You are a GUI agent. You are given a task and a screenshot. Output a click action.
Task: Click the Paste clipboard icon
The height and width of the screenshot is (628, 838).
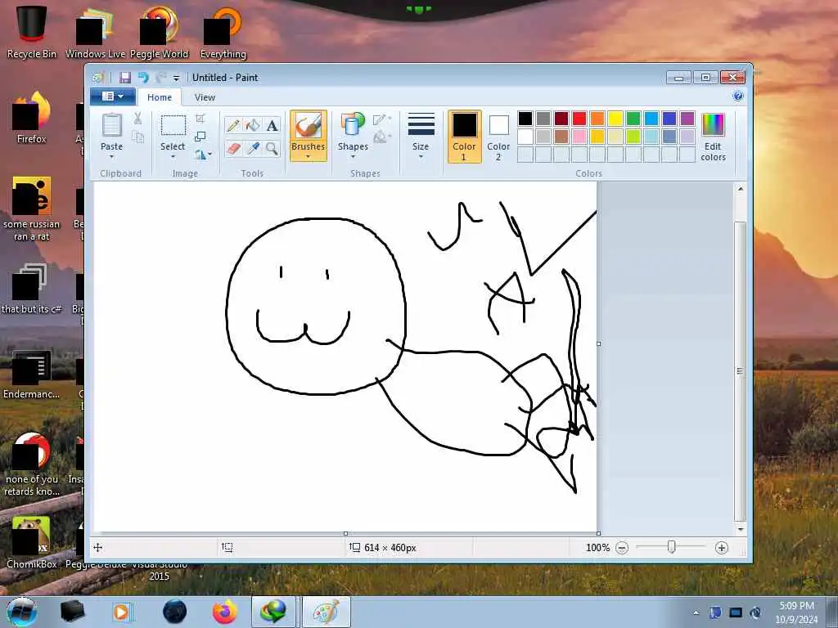coord(111,126)
